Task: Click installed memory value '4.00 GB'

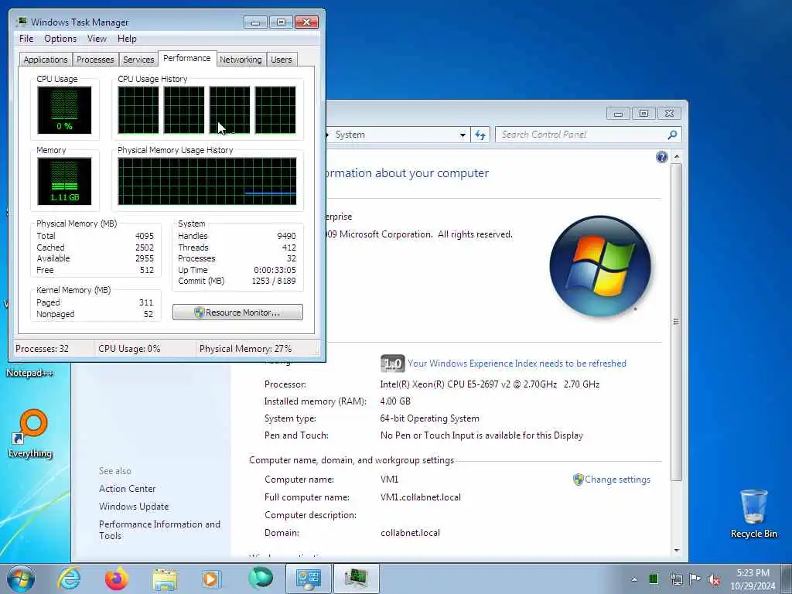Action: (x=395, y=401)
